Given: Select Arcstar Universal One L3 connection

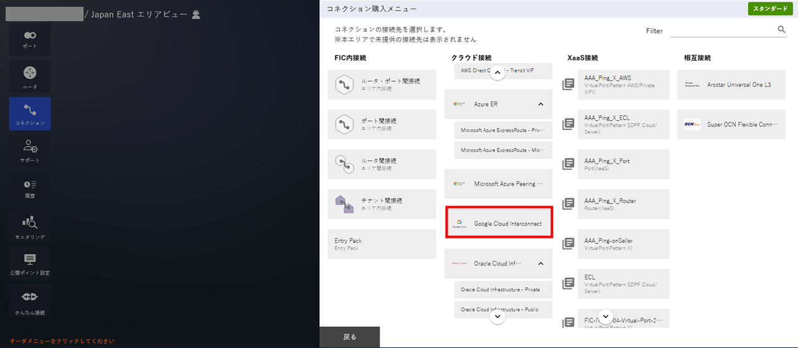Looking at the screenshot, I should [731, 84].
